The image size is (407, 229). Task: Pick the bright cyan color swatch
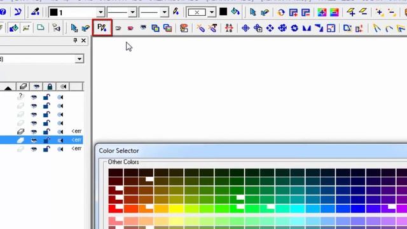[298, 209]
